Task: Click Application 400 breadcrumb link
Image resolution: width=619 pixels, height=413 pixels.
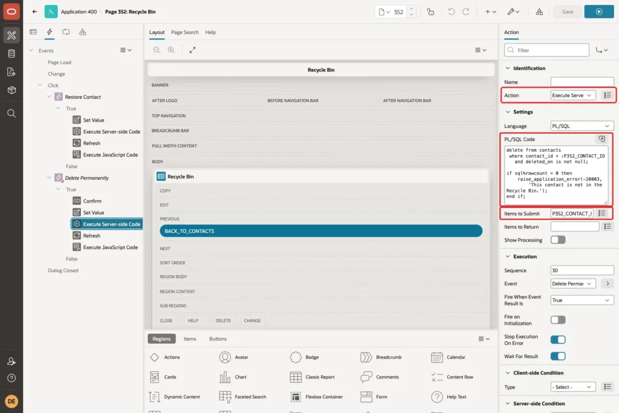Action: (x=79, y=12)
